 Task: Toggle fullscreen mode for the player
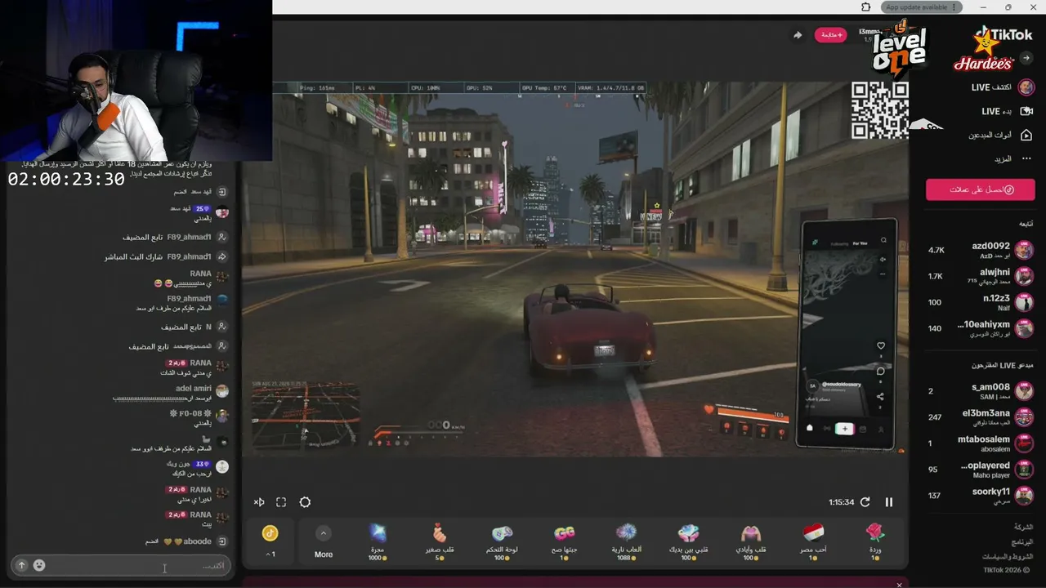pyautogui.click(x=281, y=502)
